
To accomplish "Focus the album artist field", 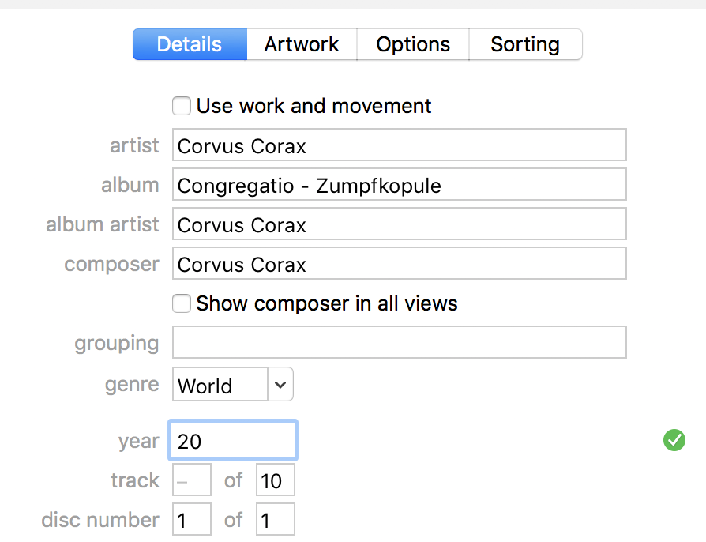I will click(399, 224).
